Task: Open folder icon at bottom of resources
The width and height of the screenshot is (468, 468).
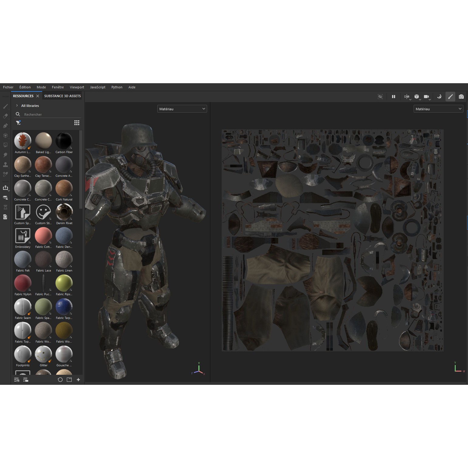Action: [x=69, y=380]
